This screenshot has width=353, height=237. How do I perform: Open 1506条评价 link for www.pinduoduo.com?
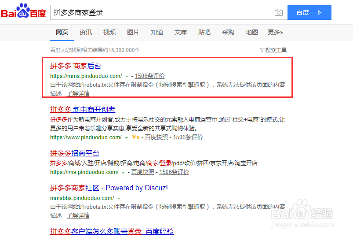[188, 137]
